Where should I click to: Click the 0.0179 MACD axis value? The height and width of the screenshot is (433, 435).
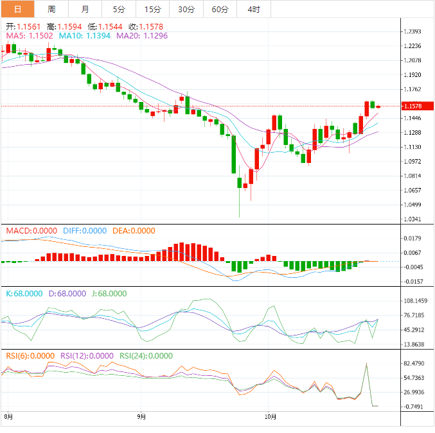[x=413, y=239]
